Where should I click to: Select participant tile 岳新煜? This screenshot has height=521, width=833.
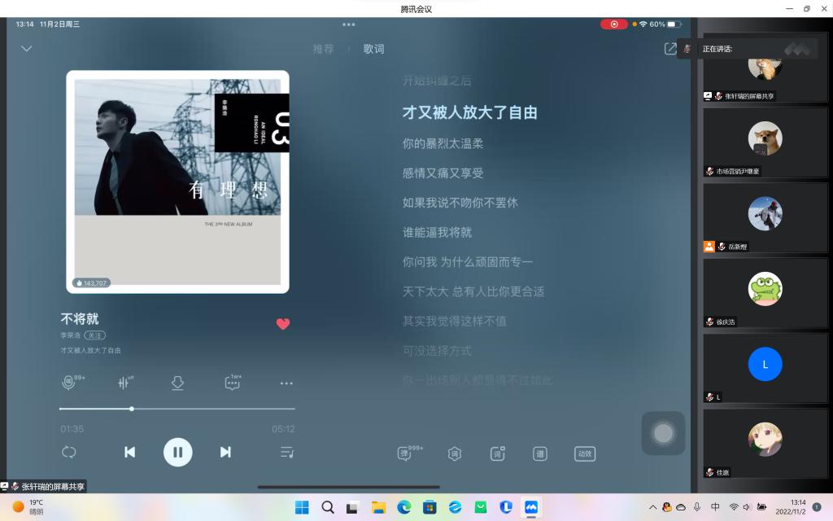point(765,218)
